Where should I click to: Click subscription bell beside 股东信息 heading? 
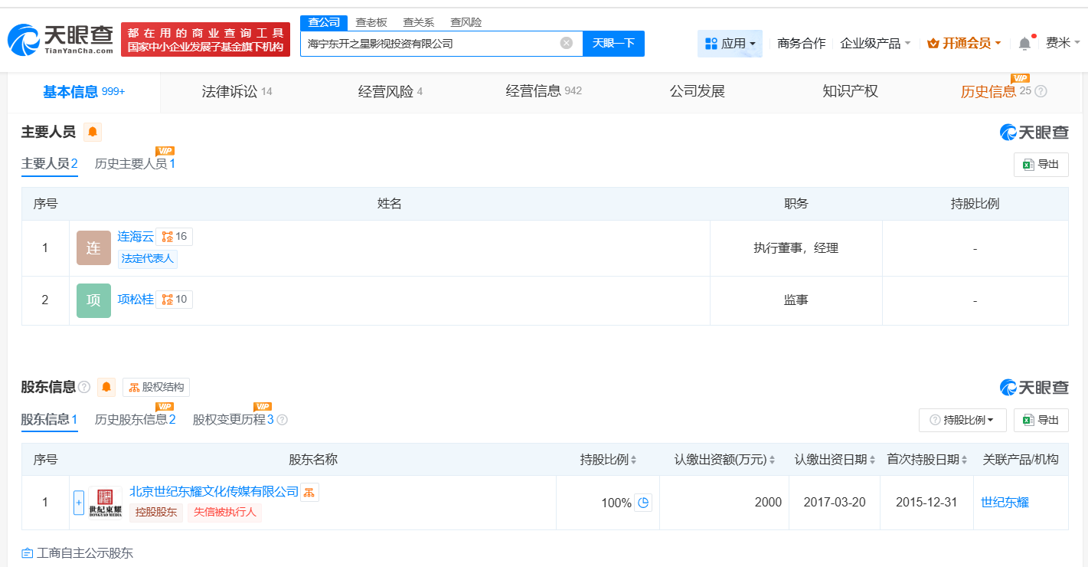106,387
